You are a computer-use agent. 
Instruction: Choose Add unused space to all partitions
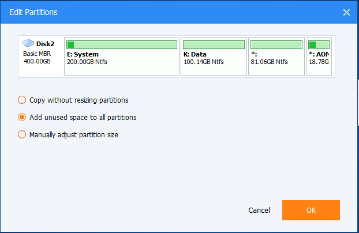click(23, 117)
